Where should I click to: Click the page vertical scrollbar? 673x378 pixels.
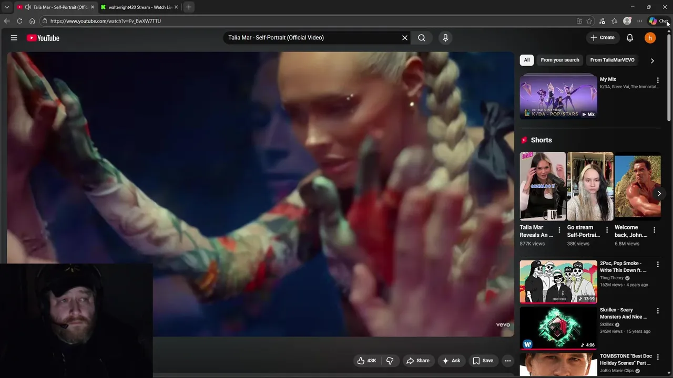click(x=670, y=79)
